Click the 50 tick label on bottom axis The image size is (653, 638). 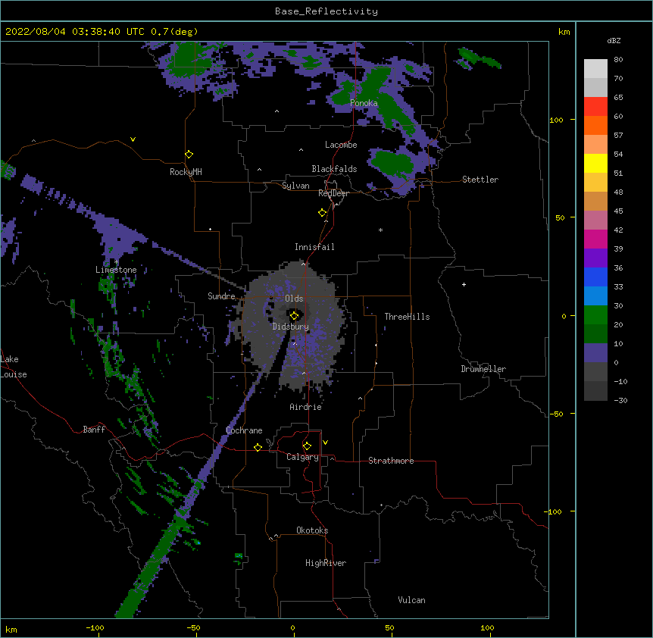click(389, 627)
